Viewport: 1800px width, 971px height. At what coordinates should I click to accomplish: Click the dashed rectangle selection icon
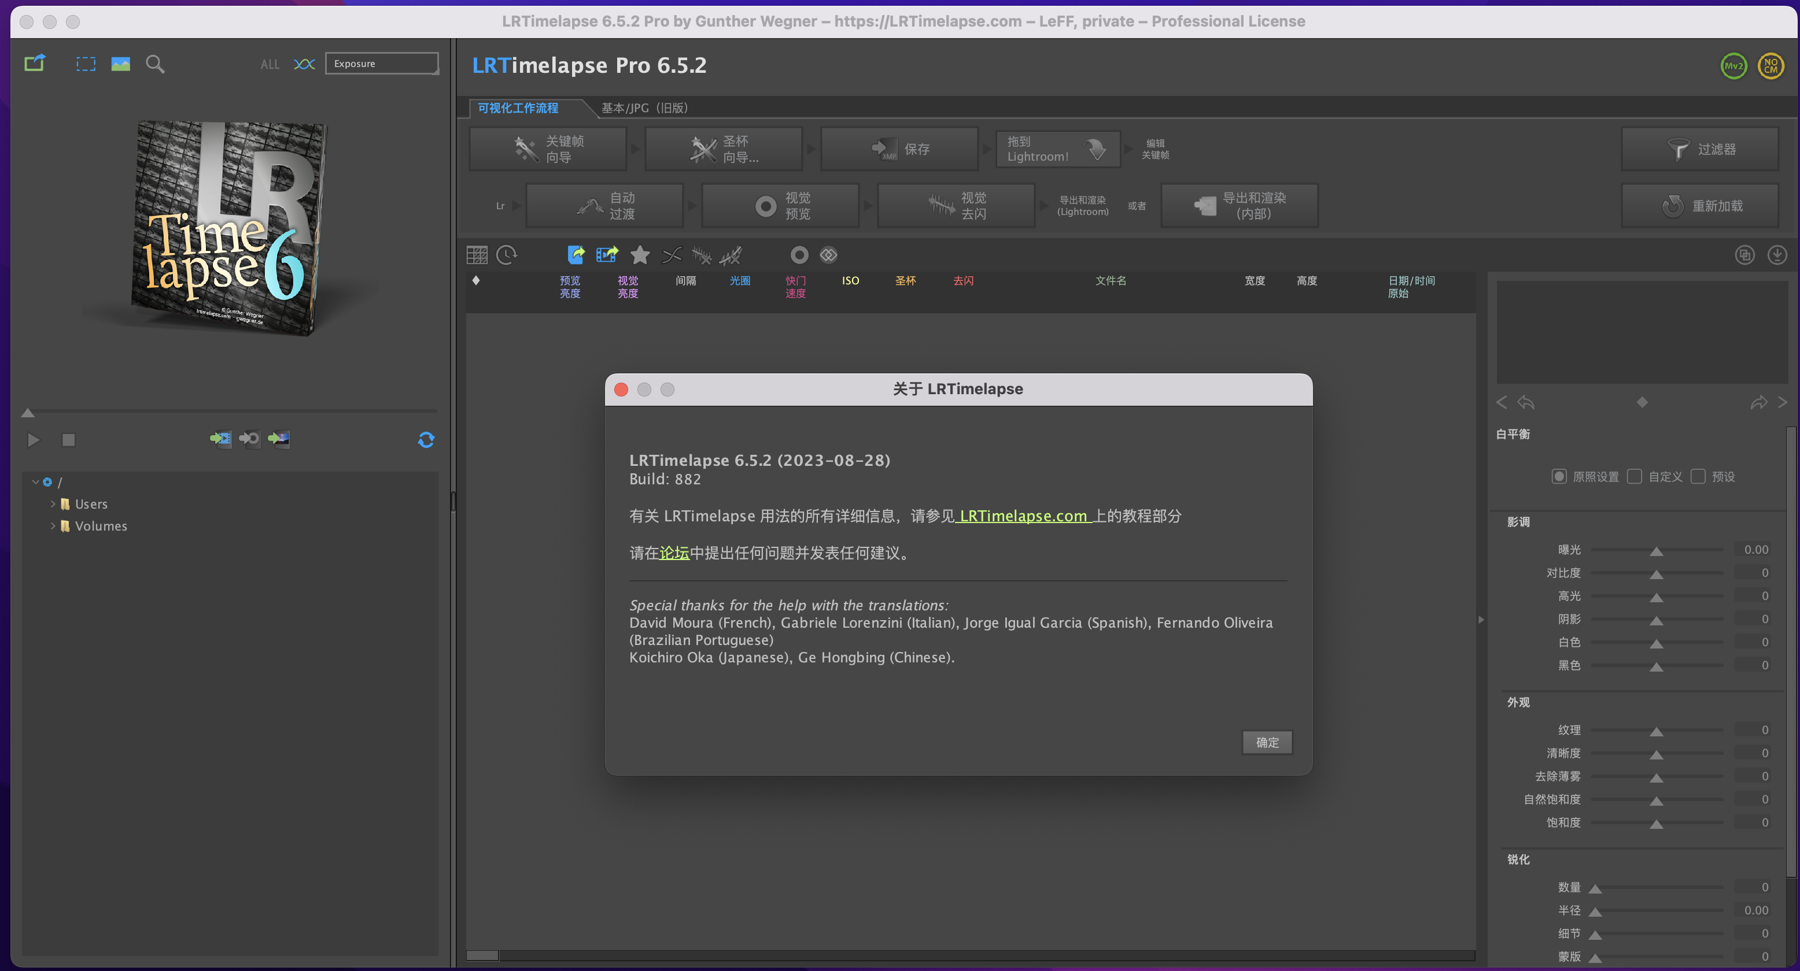86,64
